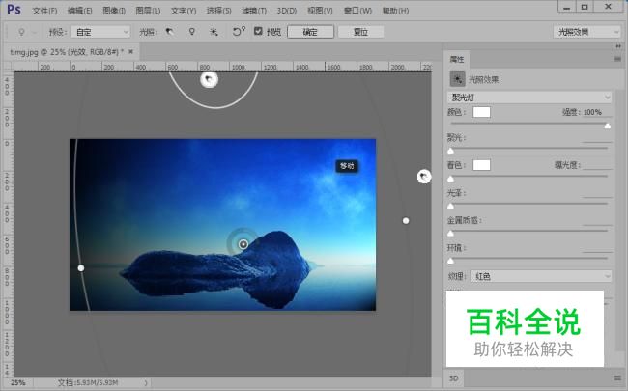Open the 光照效果 workspace dropdown at top right
The height and width of the screenshot is (391, 628).
tap(586, 32)
